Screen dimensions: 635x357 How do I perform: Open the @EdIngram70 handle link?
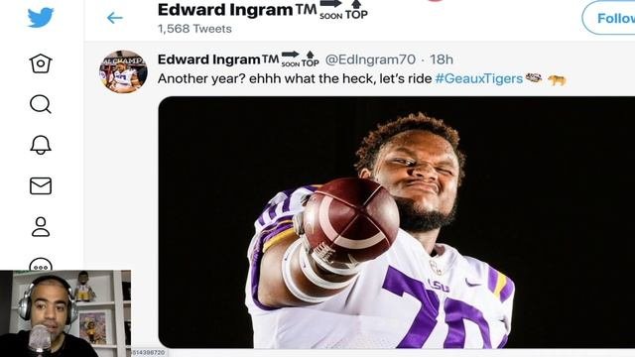click(x=370, y=59)
